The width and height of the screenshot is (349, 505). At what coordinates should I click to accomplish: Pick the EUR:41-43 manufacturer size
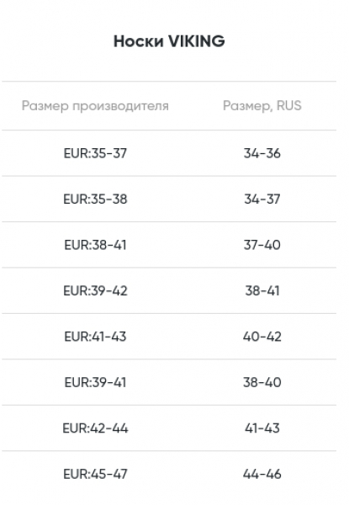95,337
